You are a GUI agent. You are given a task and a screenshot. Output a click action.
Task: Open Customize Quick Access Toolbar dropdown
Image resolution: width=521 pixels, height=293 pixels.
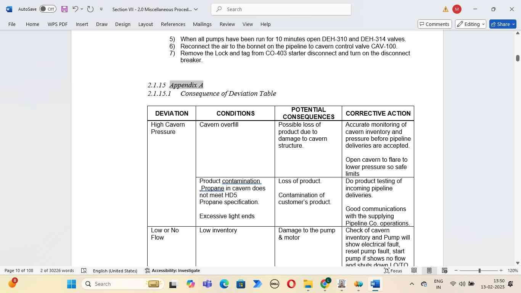[101, 9]
